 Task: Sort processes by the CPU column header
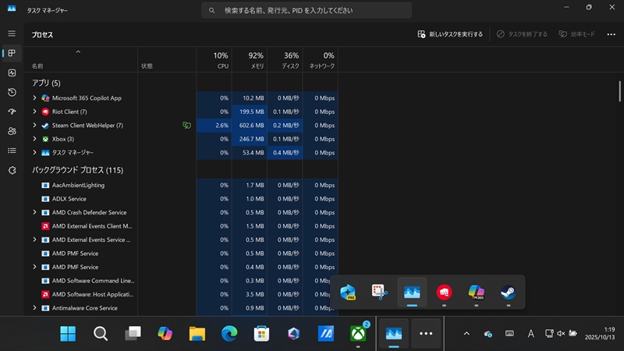pyautogui.click(x=214, y=60)
